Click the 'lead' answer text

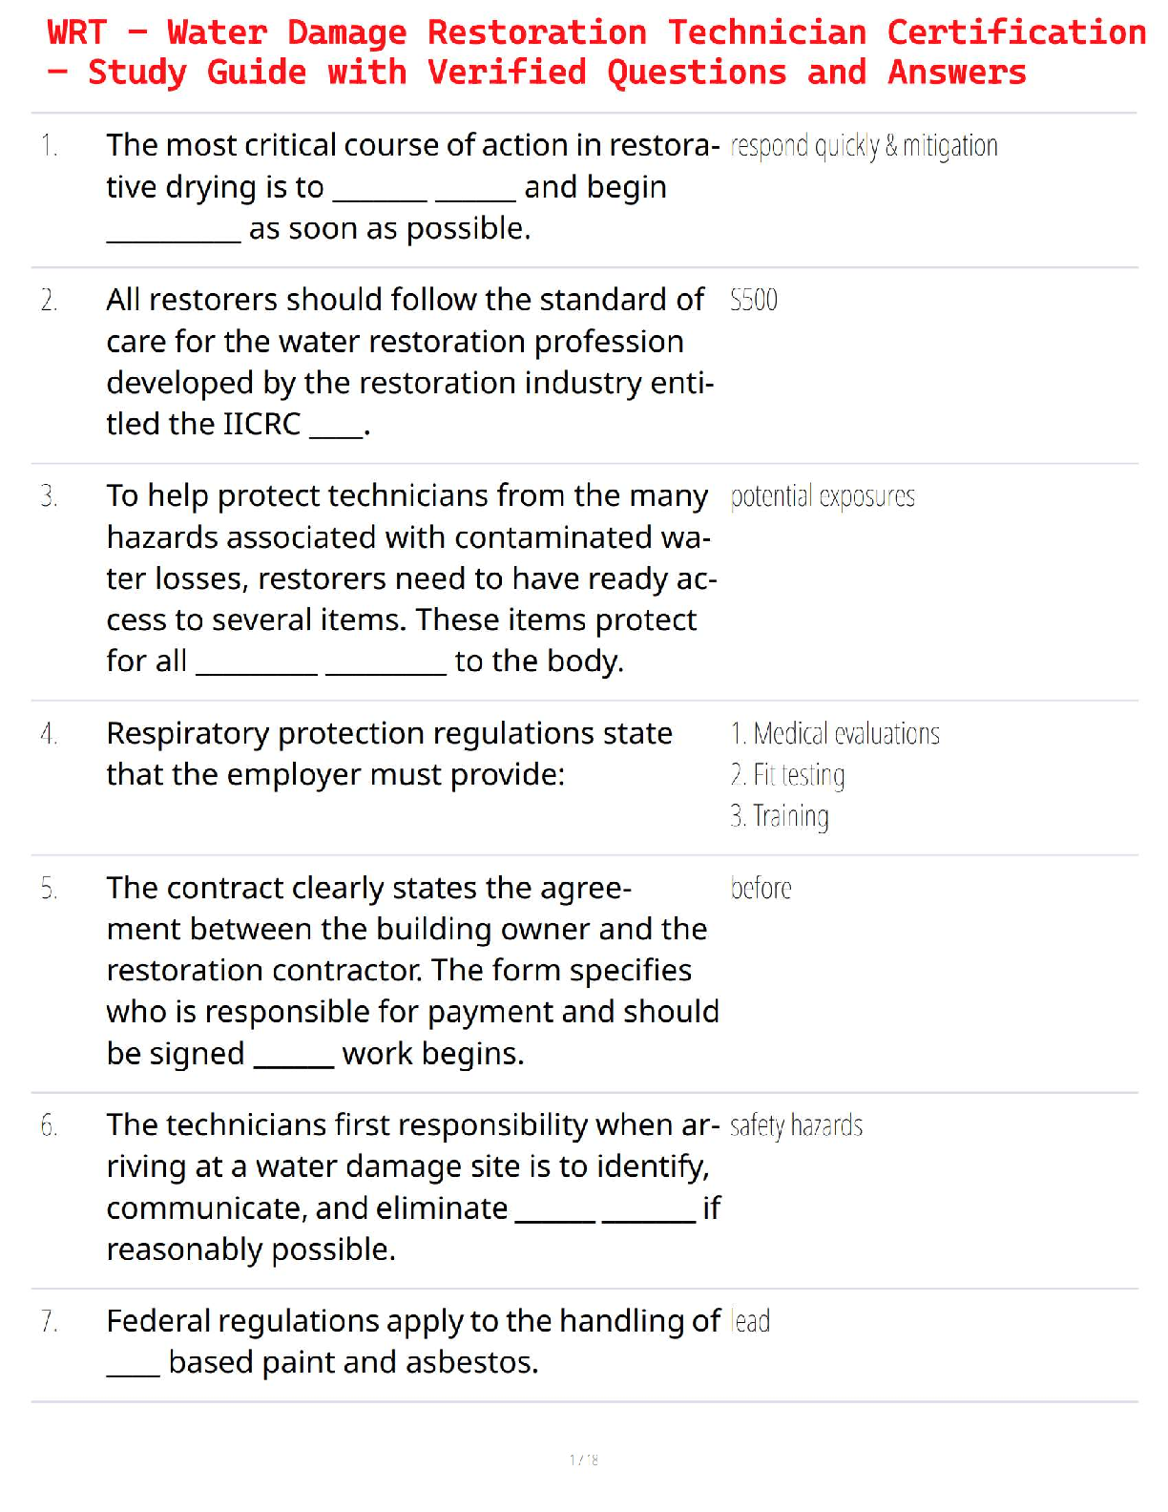[x=751, y=1322]
